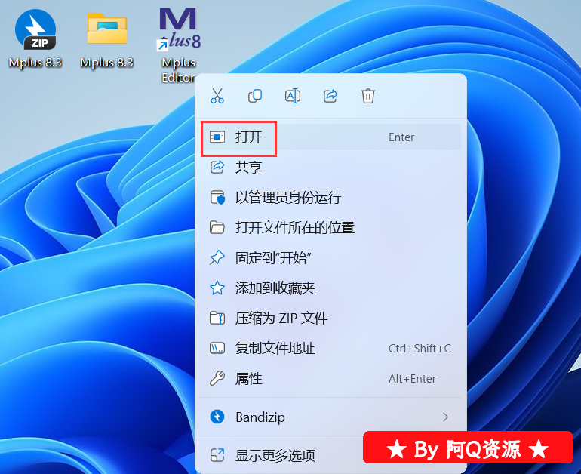The height and width of the screenshot is (474, 581).
Task: Open 属性 from the menu
Action: 330,379
